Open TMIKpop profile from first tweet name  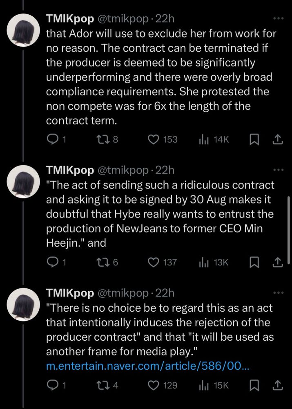pos(69,19)
